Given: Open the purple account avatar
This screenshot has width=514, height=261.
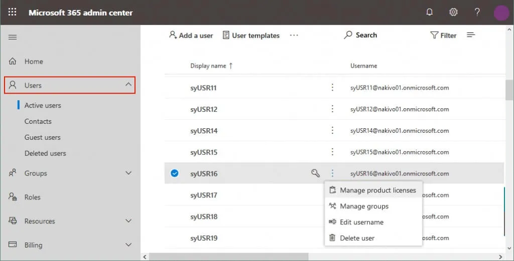Looking at the screenshot, I should click(x=501, y=13).
